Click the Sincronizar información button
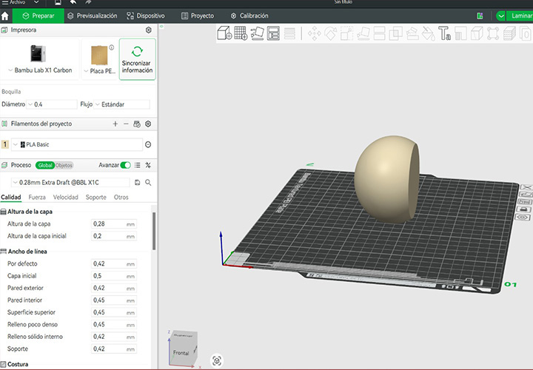Viewport: 533px width, 370px height. click(137, 59)
